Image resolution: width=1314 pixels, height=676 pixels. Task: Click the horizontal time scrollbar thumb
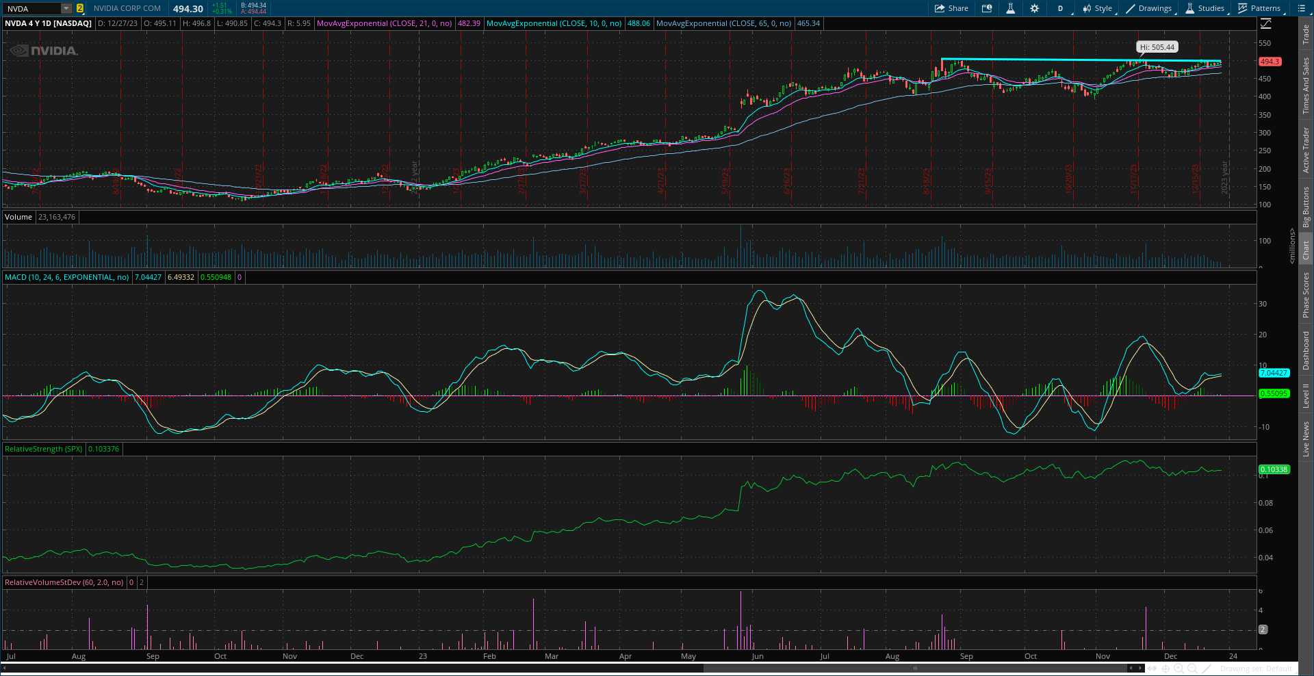click(915, 668)
